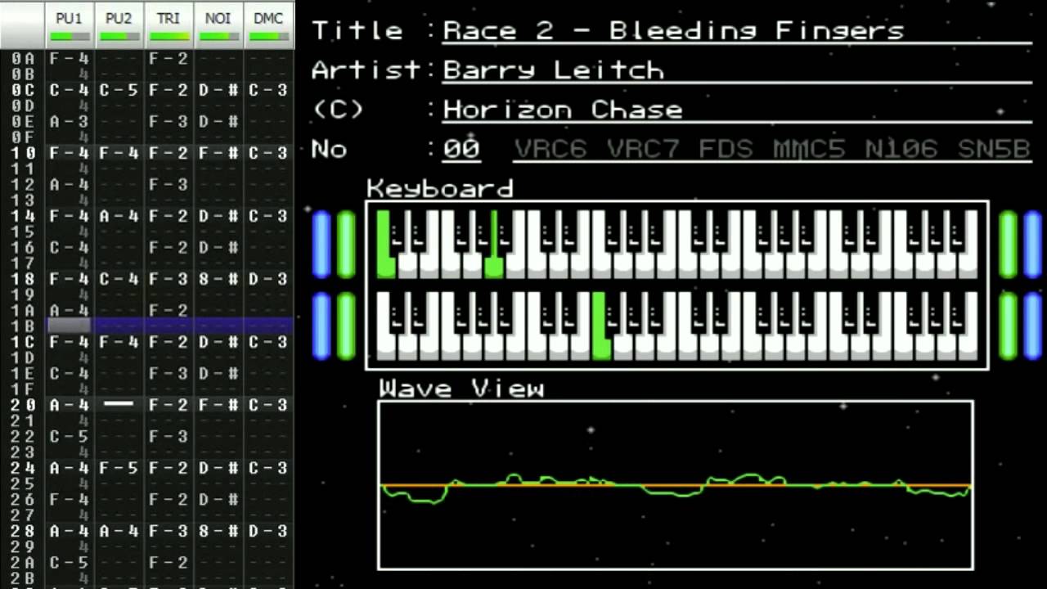This screenshot has width=1047, height=589.
Task: Toggle the SN5B expansion chip label
Action: coord(993,149)
